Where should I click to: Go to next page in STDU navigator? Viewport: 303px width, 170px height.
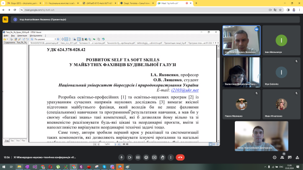coord(116,144)
